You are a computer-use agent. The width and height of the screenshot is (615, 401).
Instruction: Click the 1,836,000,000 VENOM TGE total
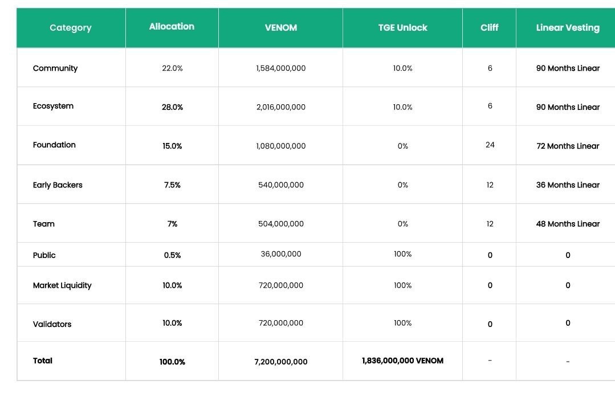tap(402, 361)
